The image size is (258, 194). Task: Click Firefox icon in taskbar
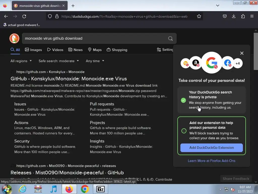click(69, 189)
